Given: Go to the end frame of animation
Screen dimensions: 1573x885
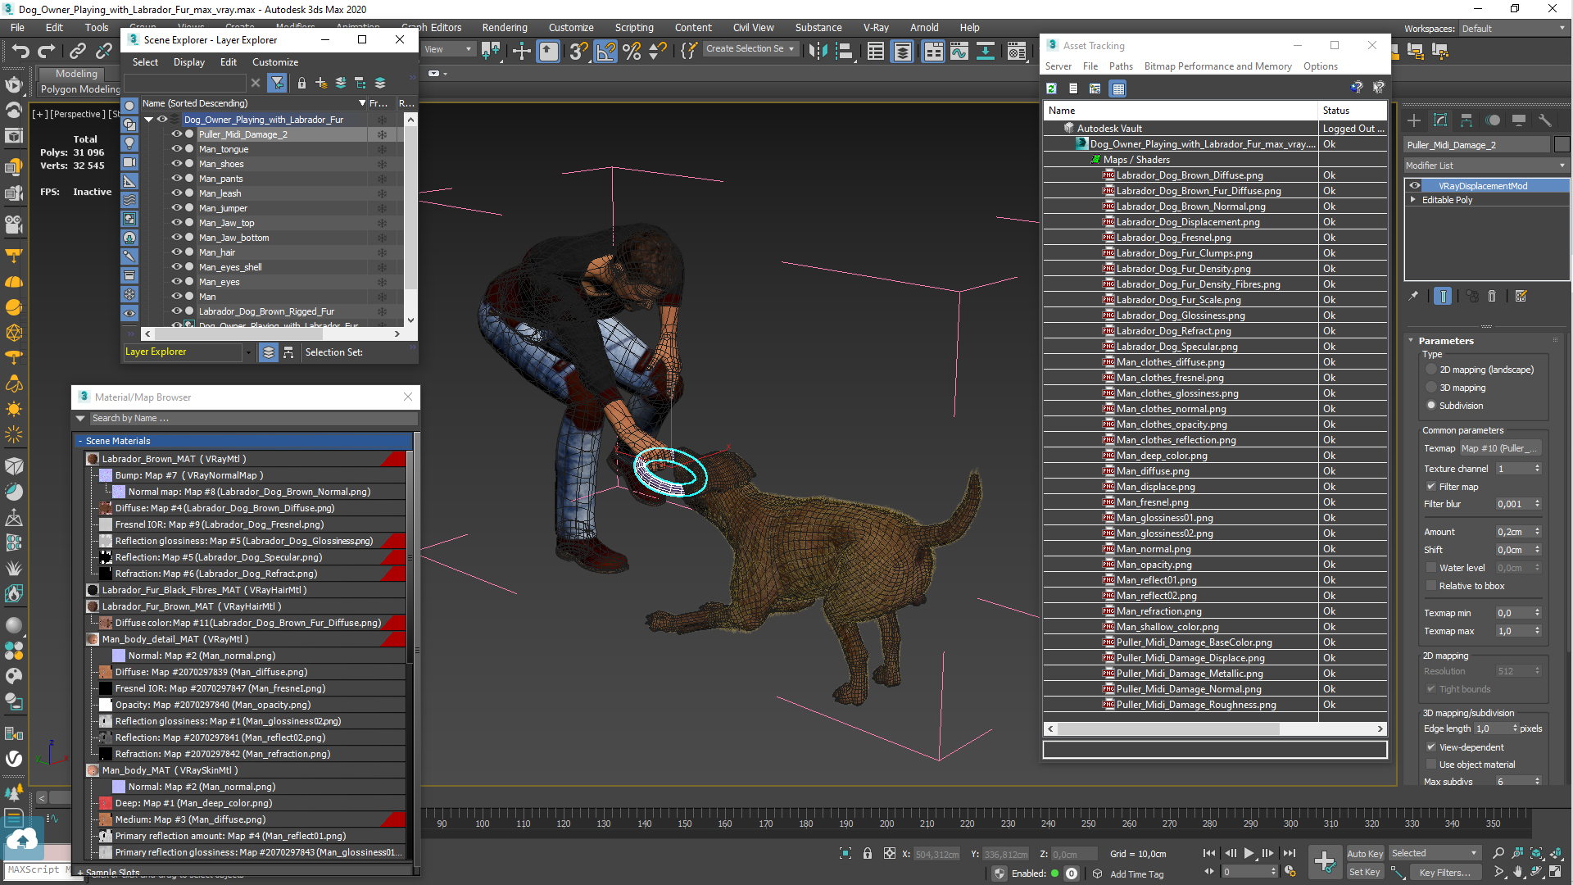Looking at the screenshot, I should tap(1289, 853).
